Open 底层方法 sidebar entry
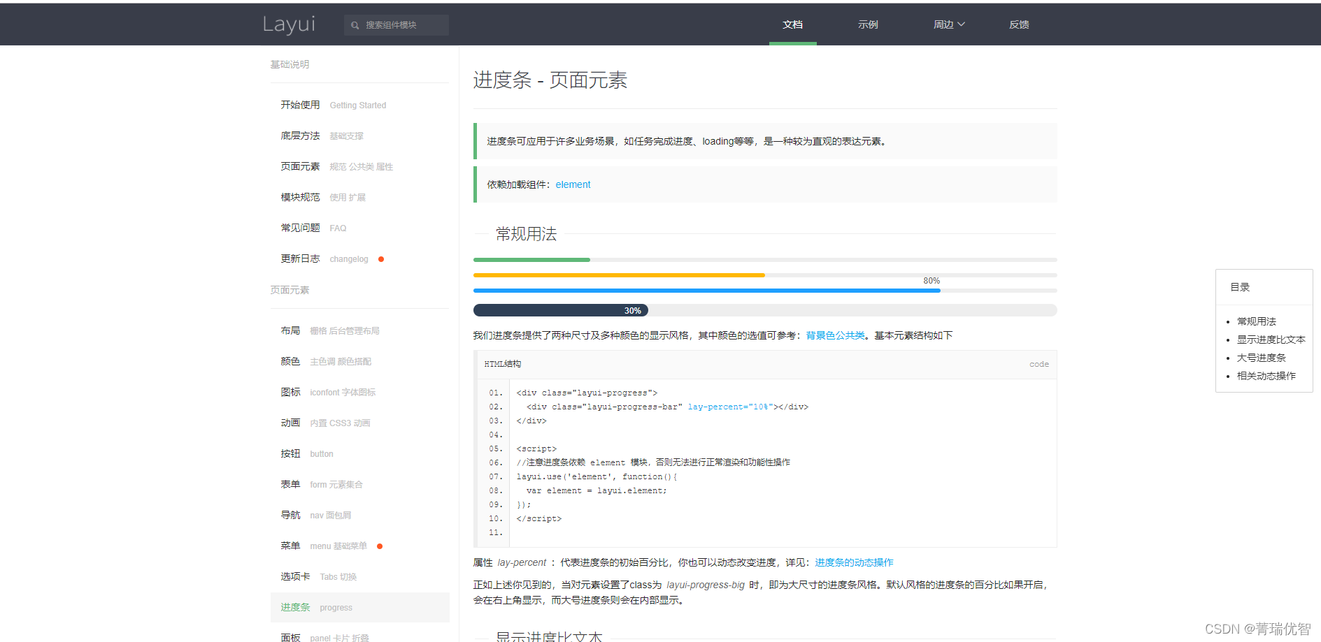The height and width of the screenshot is (642, 1321). pos(359,136)
